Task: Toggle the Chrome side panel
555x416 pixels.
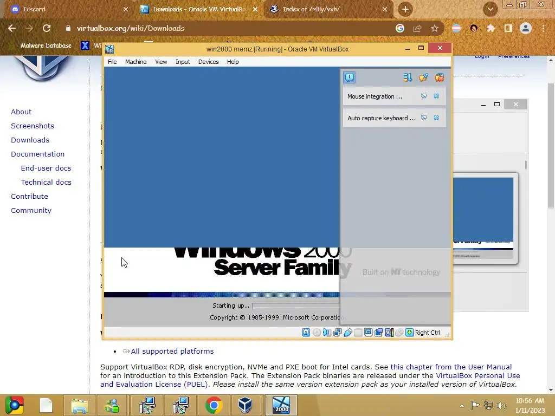Action: pos(508,28)
